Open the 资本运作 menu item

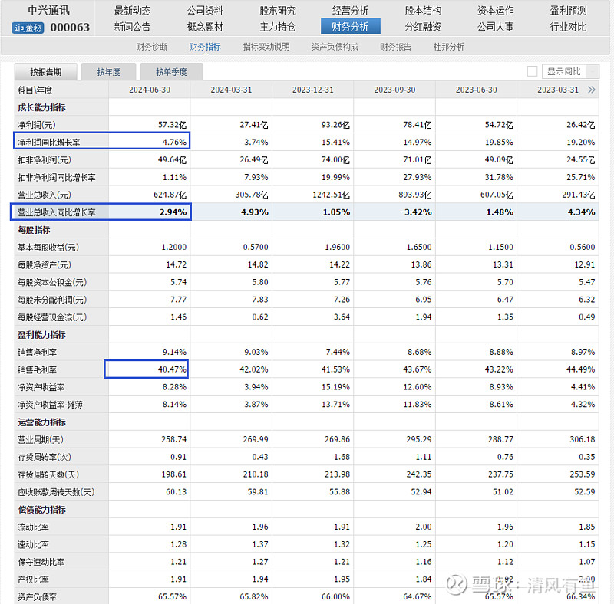tap(495, 10)
